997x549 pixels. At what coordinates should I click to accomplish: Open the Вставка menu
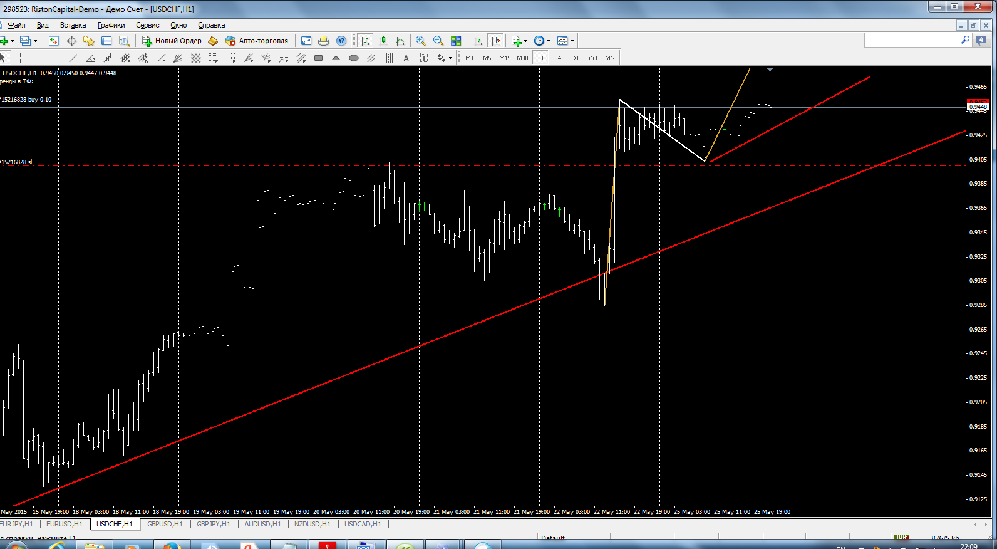click(73, 25)
